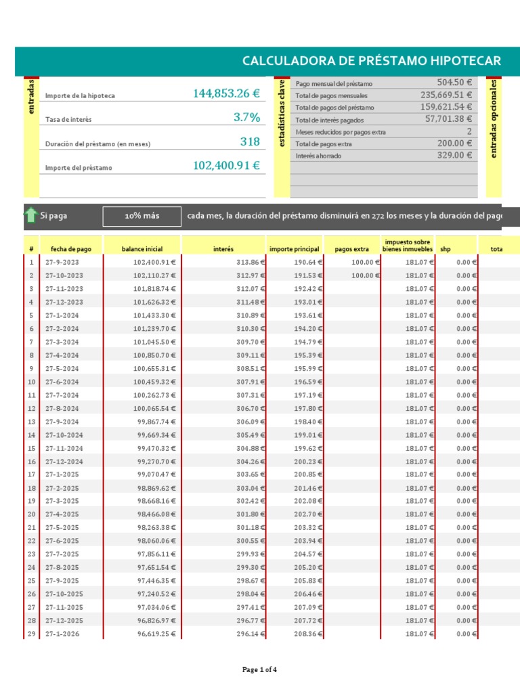520x693 pixels.
Task: Select date cell 27-1-2025
Action: [62, 474]
